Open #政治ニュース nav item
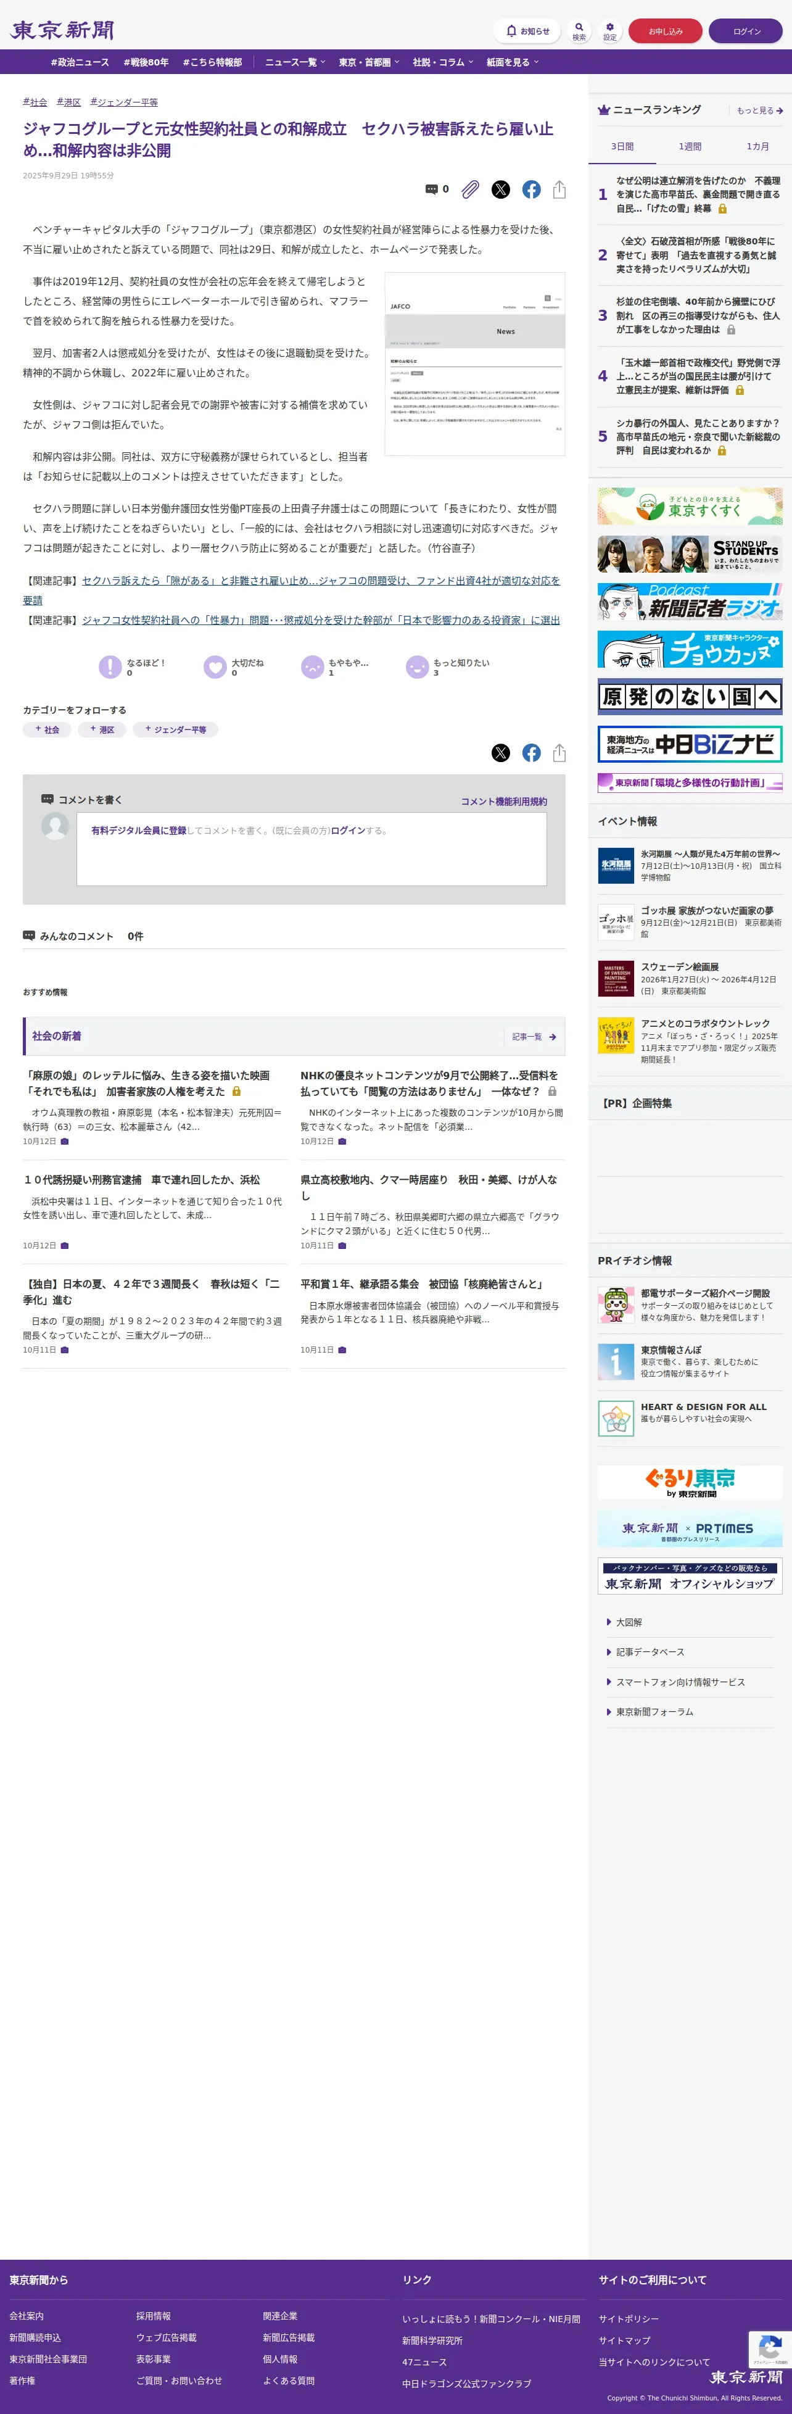 pos(80,62)
